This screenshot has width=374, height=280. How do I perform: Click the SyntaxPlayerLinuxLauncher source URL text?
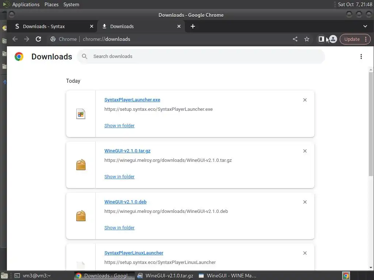[160, 262]
